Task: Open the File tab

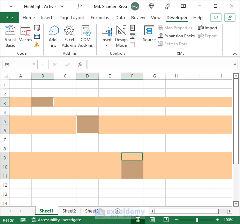Action: [9, 17]
